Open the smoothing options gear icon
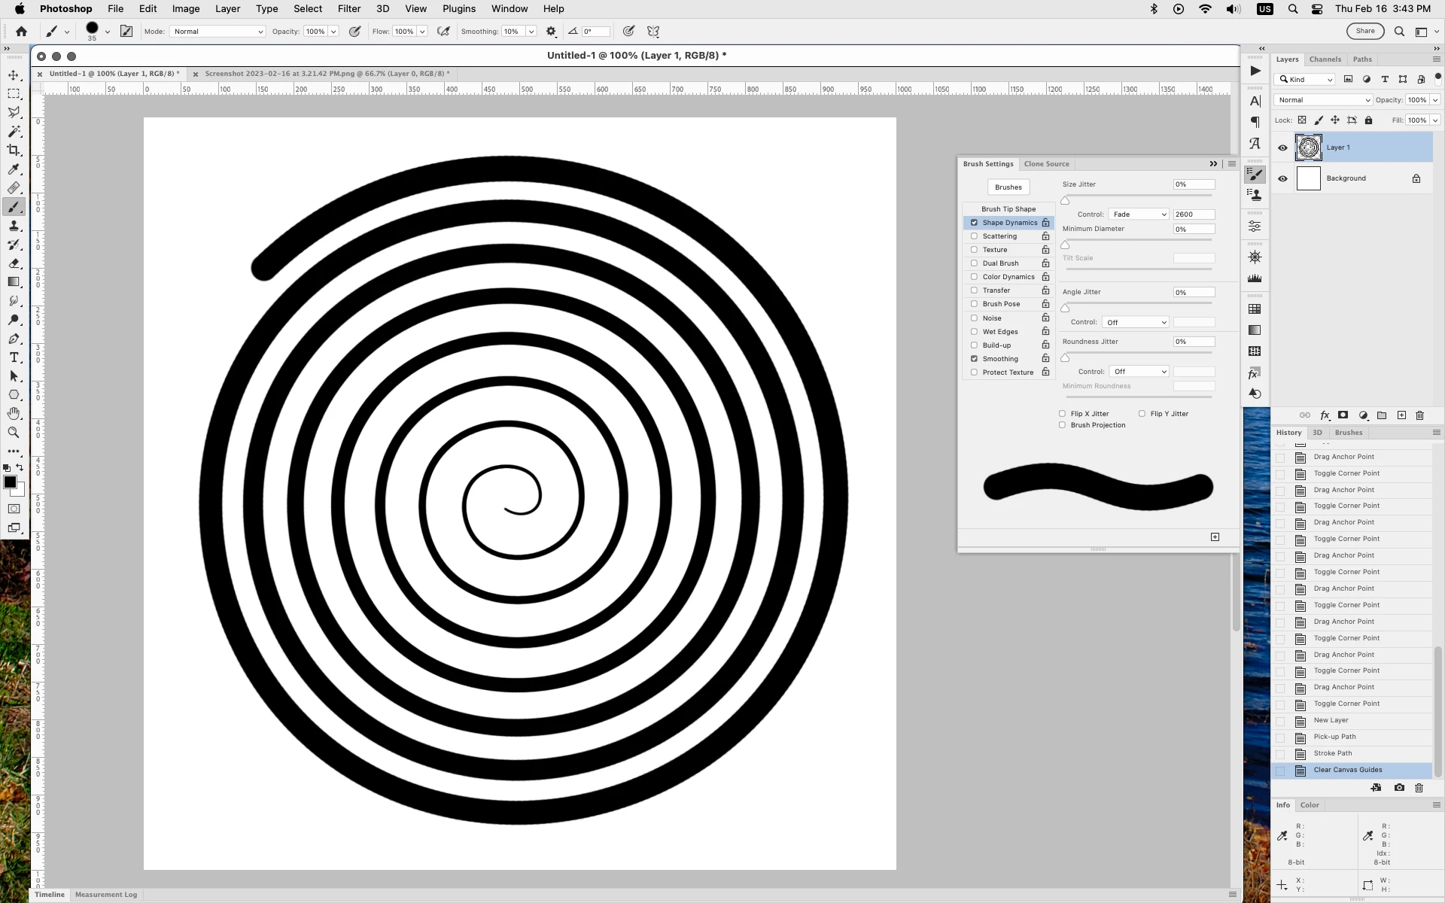The image size is (1445, 903). click(551, 32)
